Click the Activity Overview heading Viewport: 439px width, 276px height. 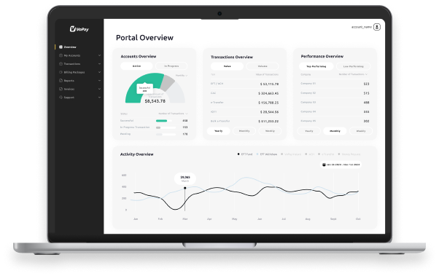click(136, 154)
